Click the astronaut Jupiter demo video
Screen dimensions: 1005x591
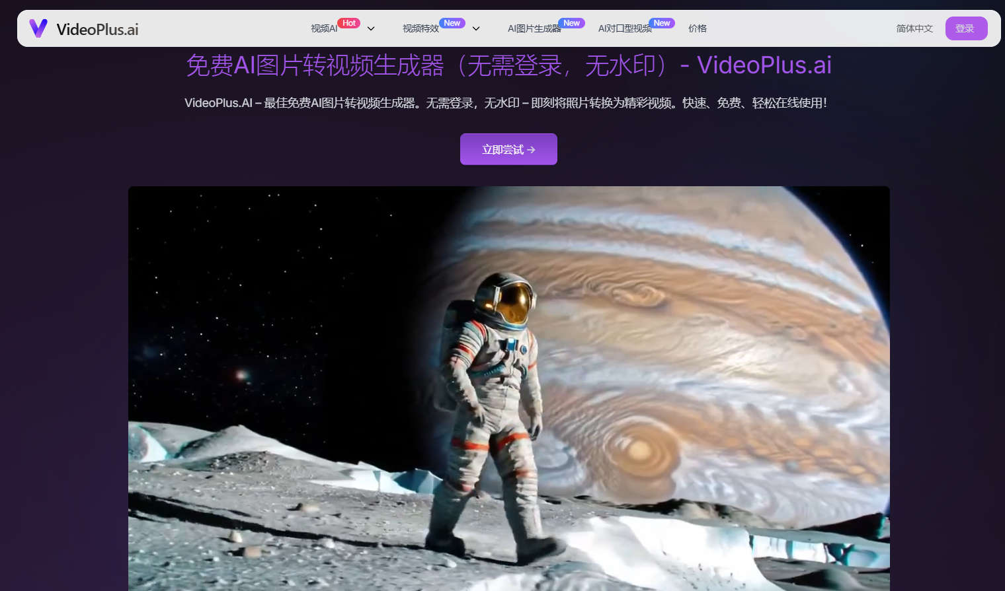coord(509,388)
